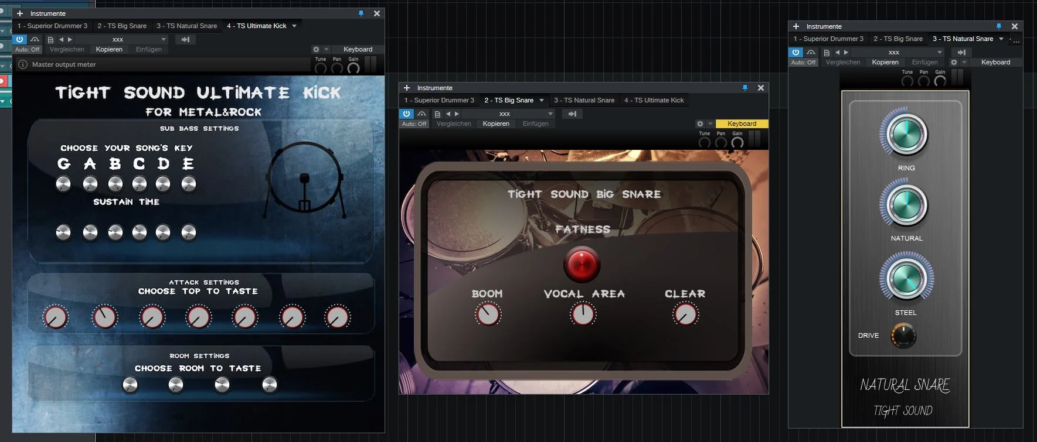Click the knob under song key G
The width and height of the screenshot is (1037, 442).
pyautogui.click(x=63, y=184)
